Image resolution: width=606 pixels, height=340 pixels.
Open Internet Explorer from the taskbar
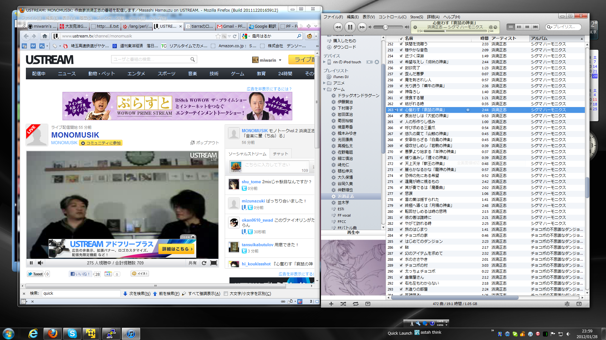pyautogui.click(x=33, y=333)
